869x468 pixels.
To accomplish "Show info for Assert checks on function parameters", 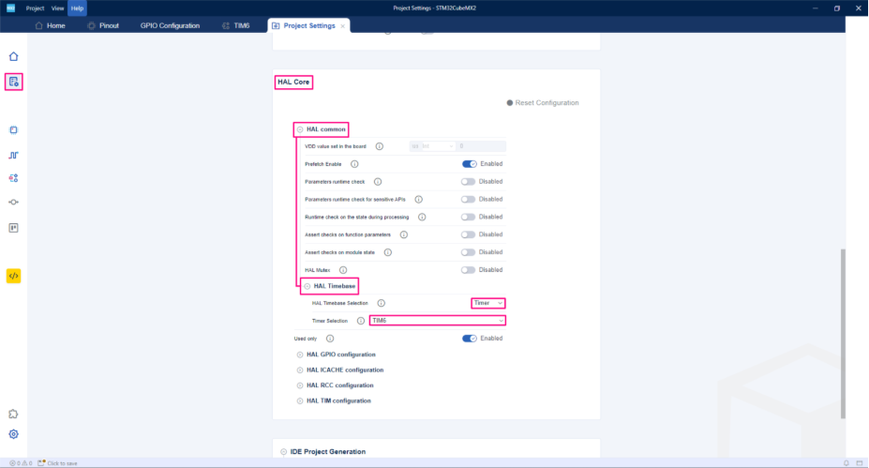I will click(404, 234).
